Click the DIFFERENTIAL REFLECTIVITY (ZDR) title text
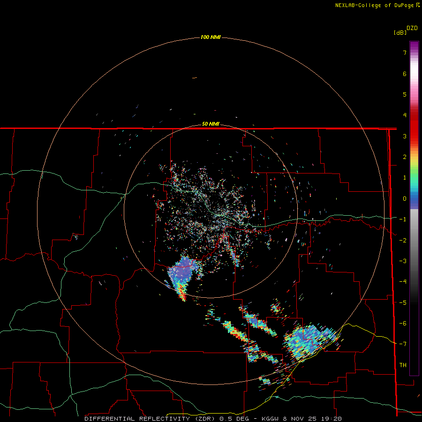 [x=150, y=419]
